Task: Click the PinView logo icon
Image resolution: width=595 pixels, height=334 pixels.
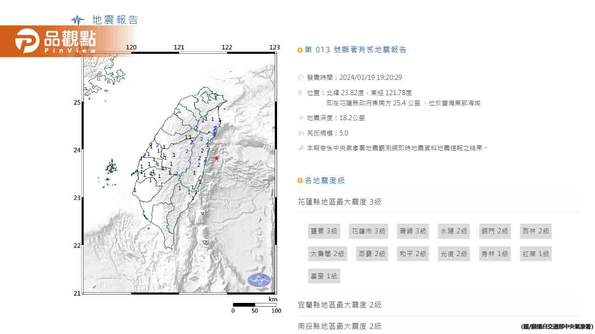Action: (x=27, y=41)
